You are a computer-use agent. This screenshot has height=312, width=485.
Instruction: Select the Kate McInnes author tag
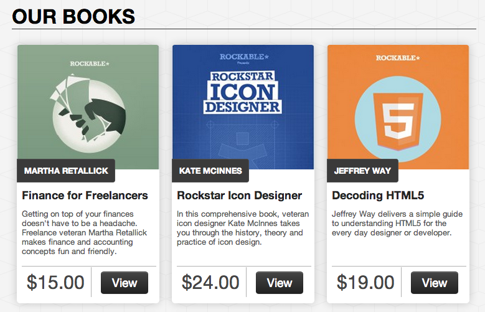[x=210, y=171]
